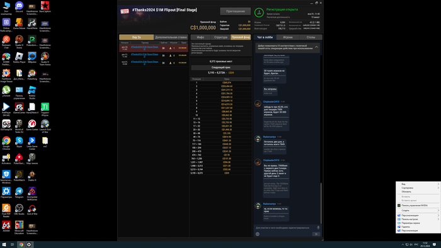Open Панель управления NVIDIA menu entry
441x248 pixels.
(x=418, y=205)
